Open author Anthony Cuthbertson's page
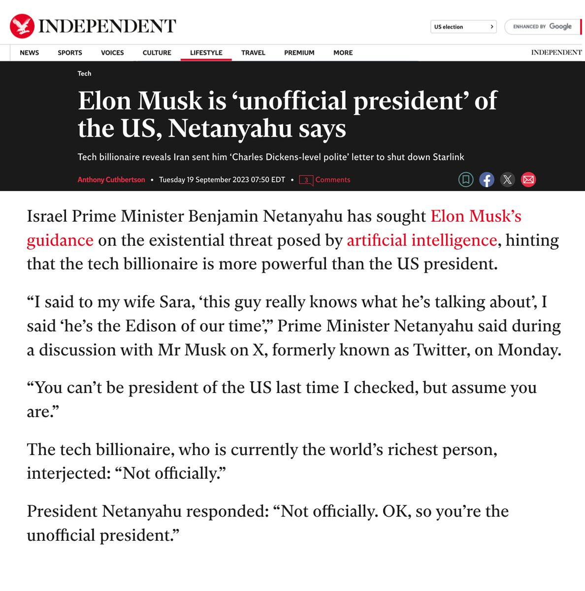This screenshot has width=585, height=591. [111, 180]
